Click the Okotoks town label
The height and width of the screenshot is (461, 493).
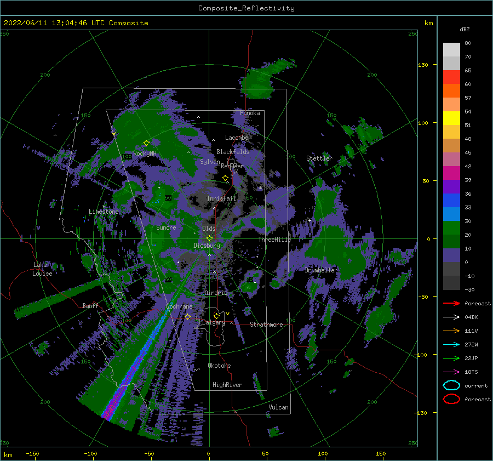pos(219,366)
